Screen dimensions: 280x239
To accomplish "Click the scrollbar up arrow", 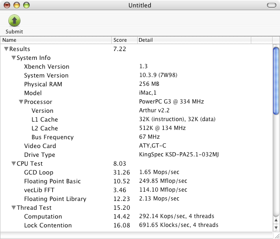I will click(x=276, y=220).
